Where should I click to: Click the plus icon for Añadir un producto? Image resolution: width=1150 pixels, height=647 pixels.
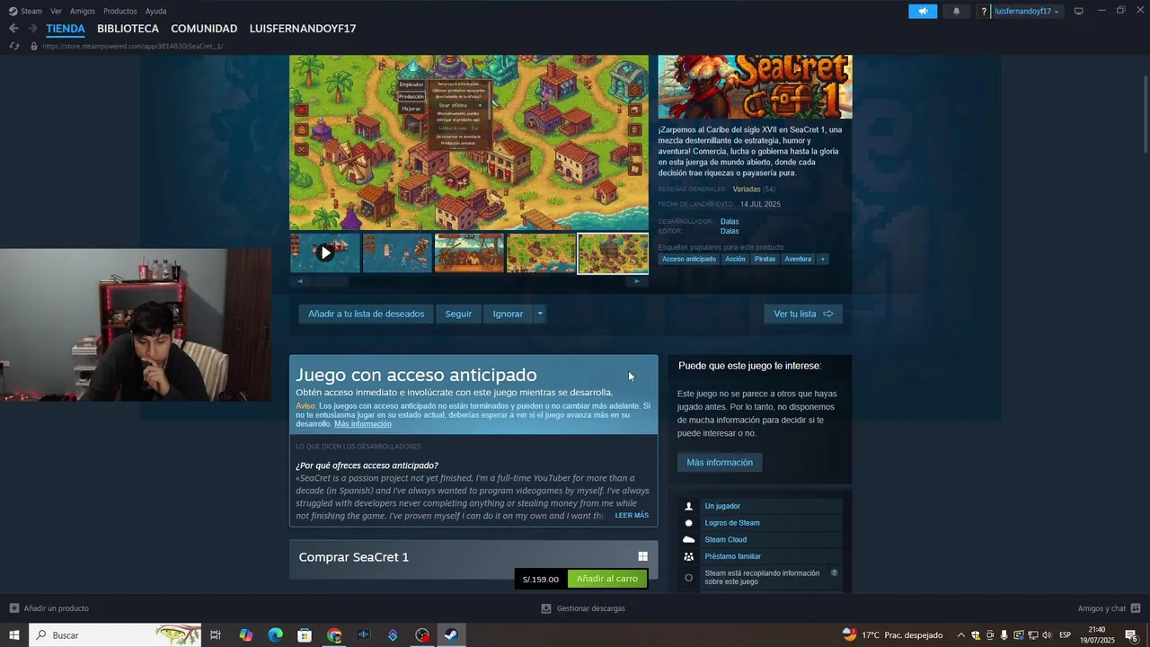(x=13, y=608)
